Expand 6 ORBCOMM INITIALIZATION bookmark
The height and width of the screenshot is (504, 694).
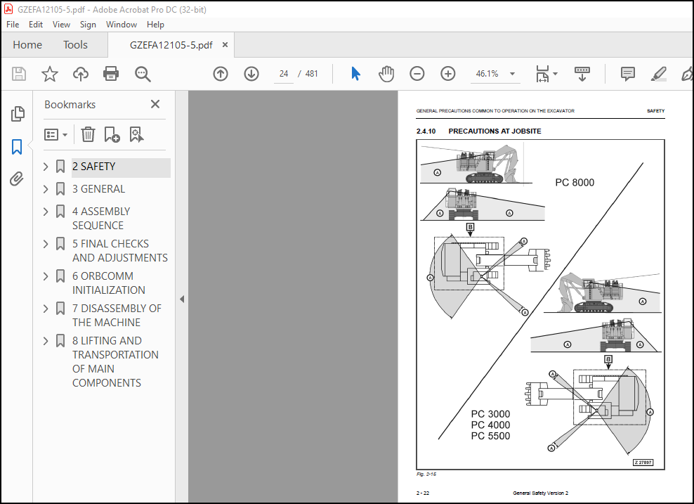[46, 276]
